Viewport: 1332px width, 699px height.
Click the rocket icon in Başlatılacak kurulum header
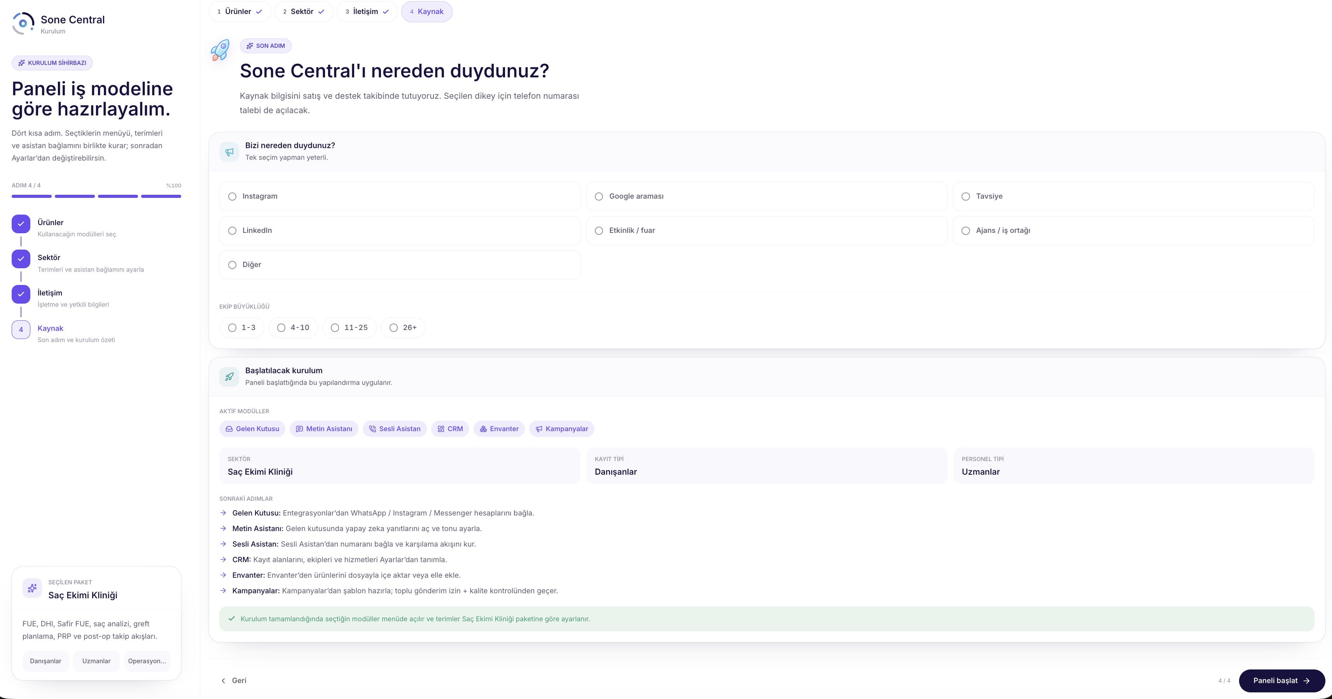pos(229,376)
